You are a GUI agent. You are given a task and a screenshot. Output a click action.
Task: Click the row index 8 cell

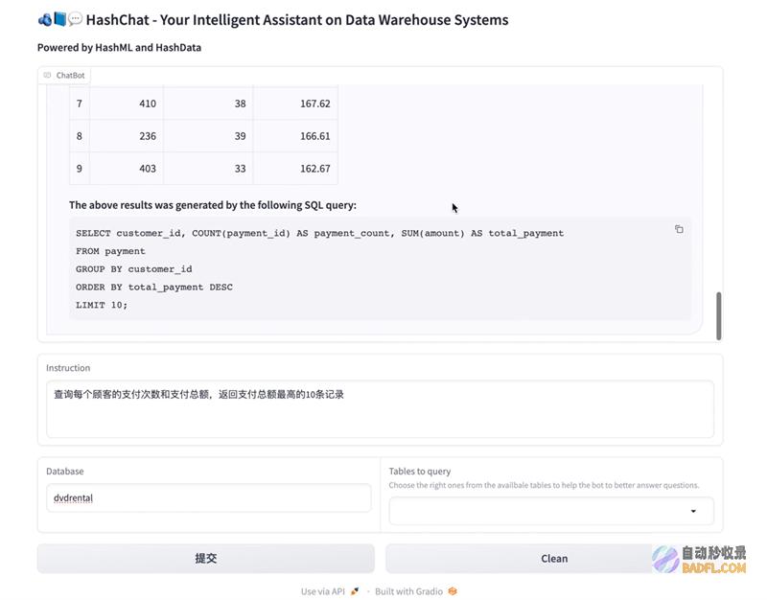click(80, 136)
